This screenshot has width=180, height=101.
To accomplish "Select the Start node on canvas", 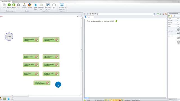I will (x=9, y=37).
